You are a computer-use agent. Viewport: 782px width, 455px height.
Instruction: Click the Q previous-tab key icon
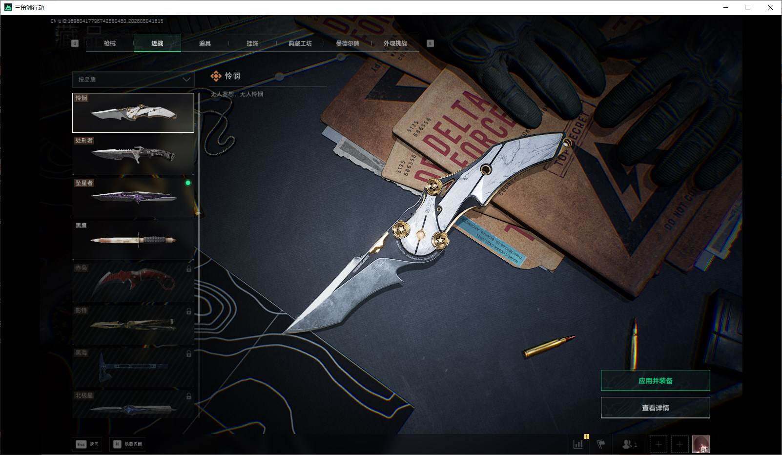75,43
